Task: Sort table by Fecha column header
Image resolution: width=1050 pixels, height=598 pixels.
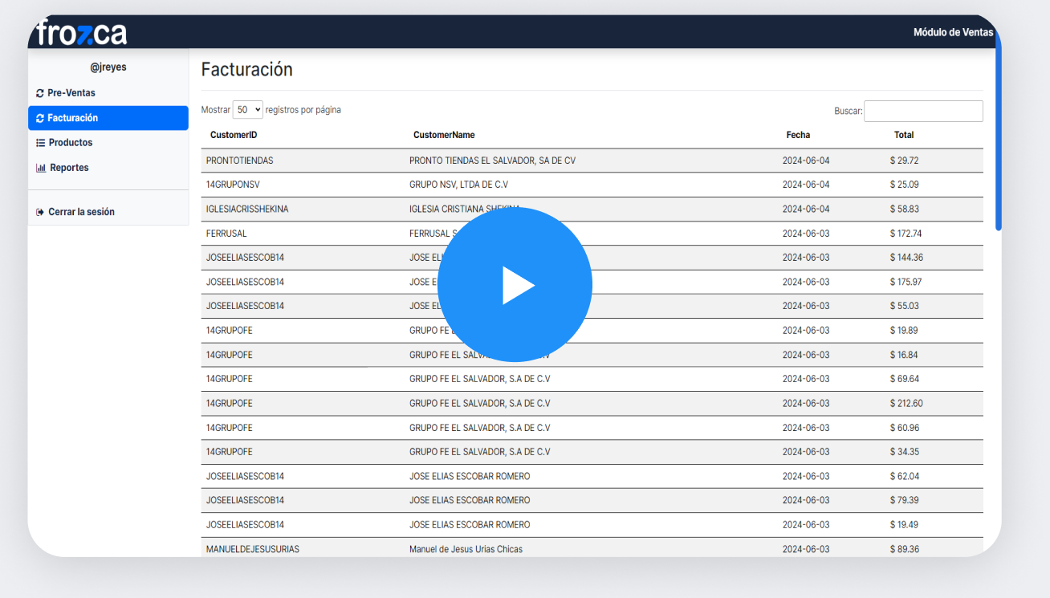Action: (x=798, y=135)
